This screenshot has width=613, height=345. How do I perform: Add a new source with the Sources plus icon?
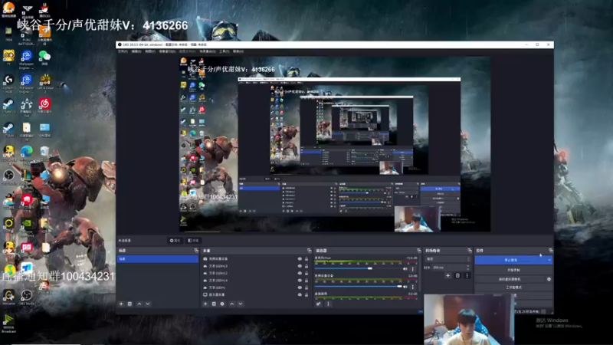[205, 304]
